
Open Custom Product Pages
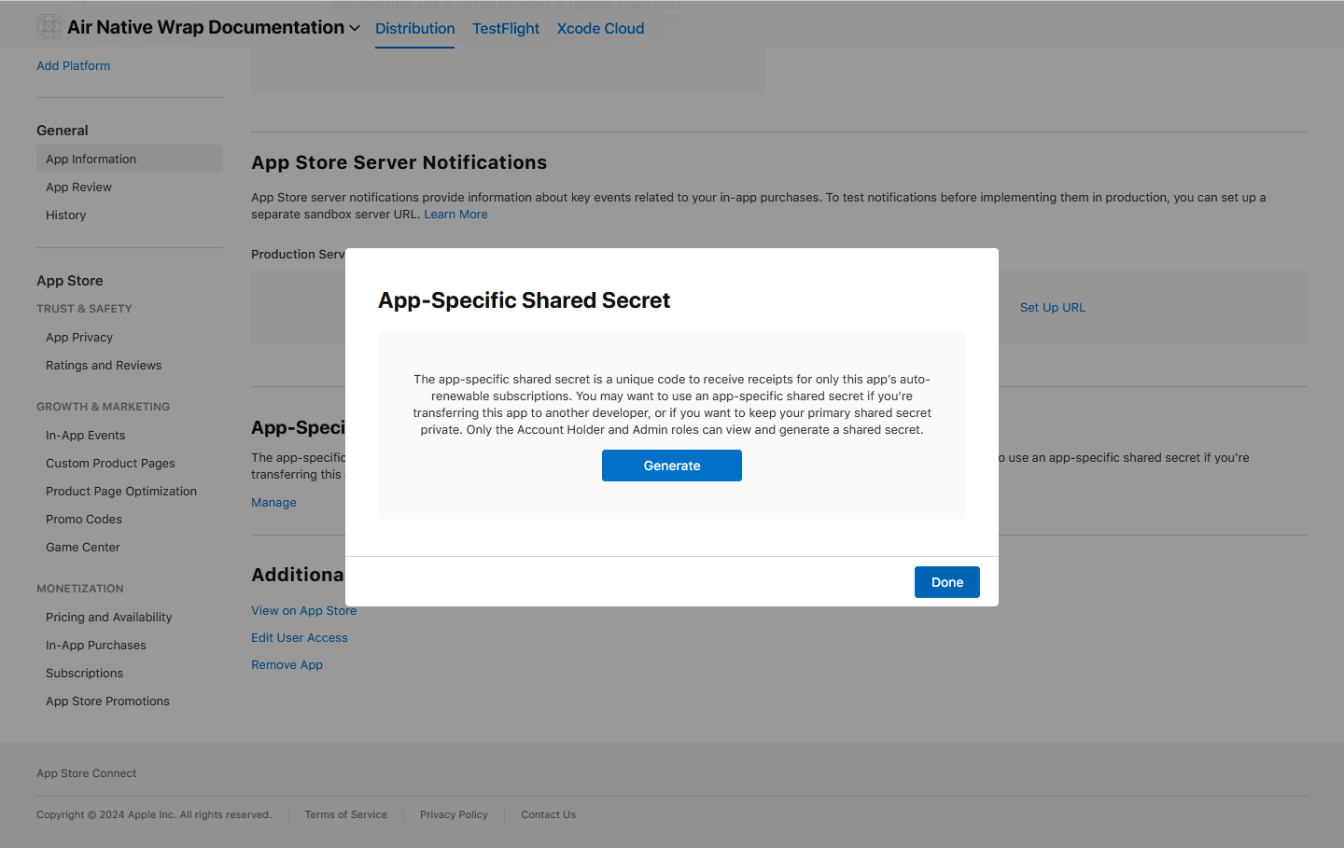(x=110, y=464)
